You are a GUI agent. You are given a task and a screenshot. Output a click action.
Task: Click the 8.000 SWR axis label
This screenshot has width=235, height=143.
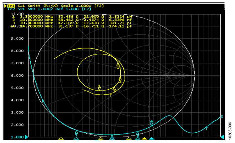click(x=17, y=51)
